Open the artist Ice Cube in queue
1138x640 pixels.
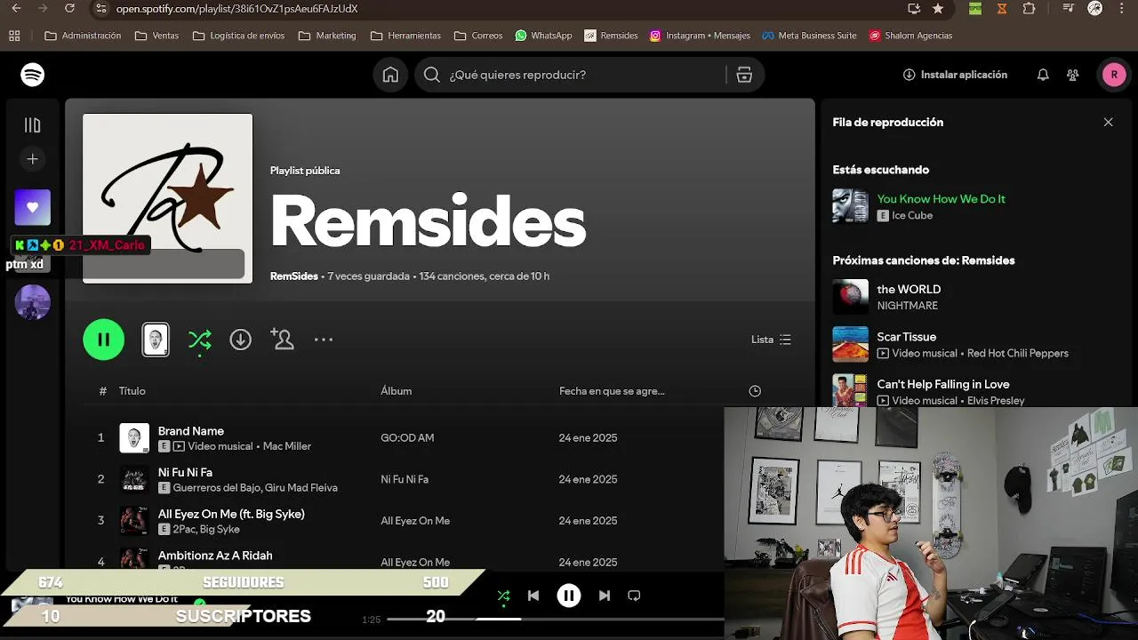coord(912,216)
